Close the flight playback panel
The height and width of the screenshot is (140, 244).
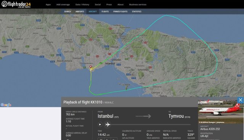pos(241,100)
